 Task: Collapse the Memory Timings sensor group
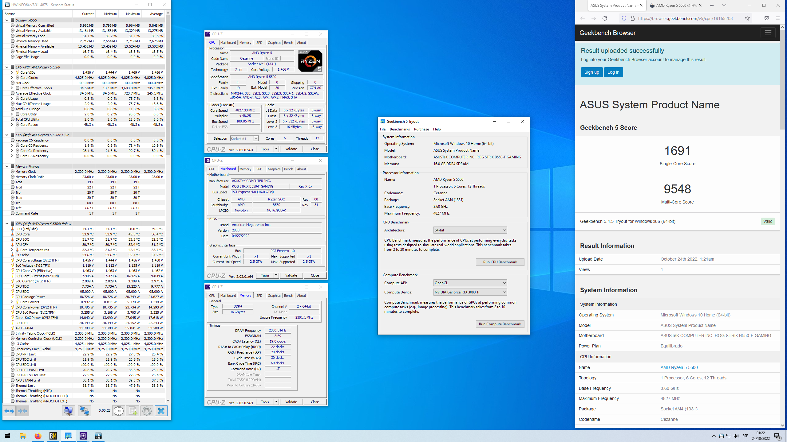point(7,166)
